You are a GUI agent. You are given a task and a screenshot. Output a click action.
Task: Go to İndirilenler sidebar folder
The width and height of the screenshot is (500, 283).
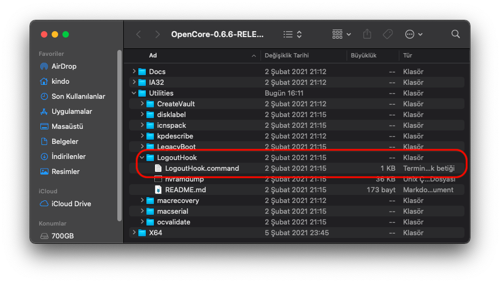68,157
